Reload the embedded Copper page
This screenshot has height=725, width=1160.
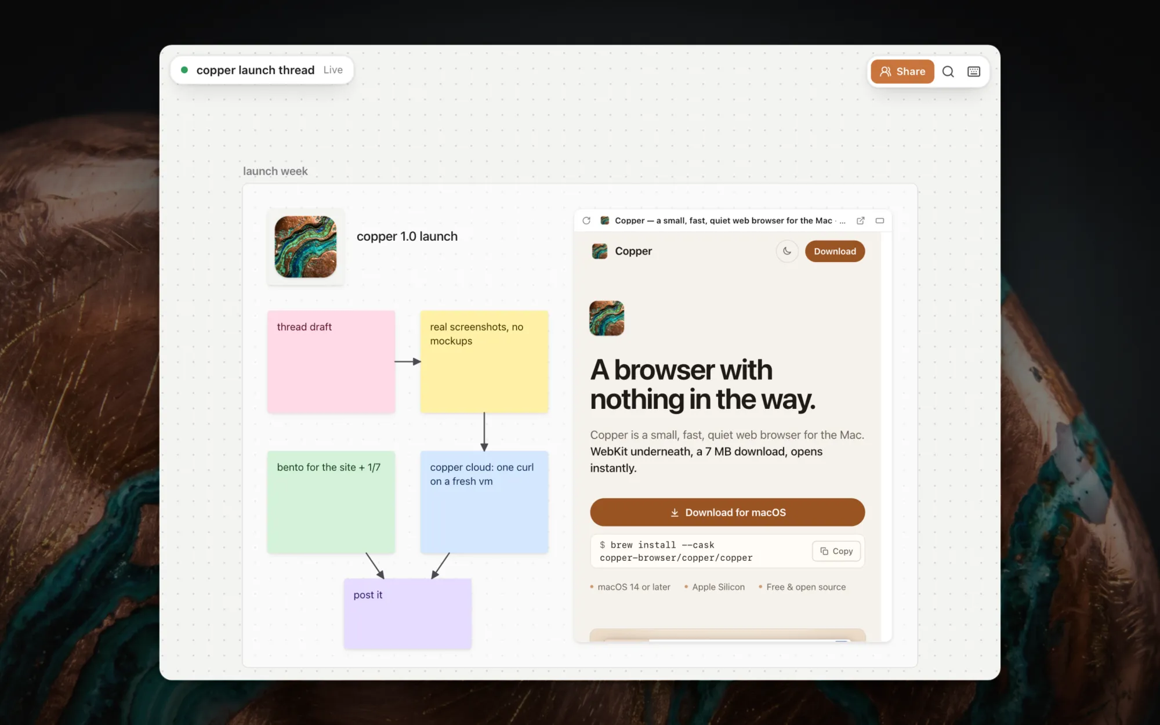pyautogui.click(x=586, y=221)
